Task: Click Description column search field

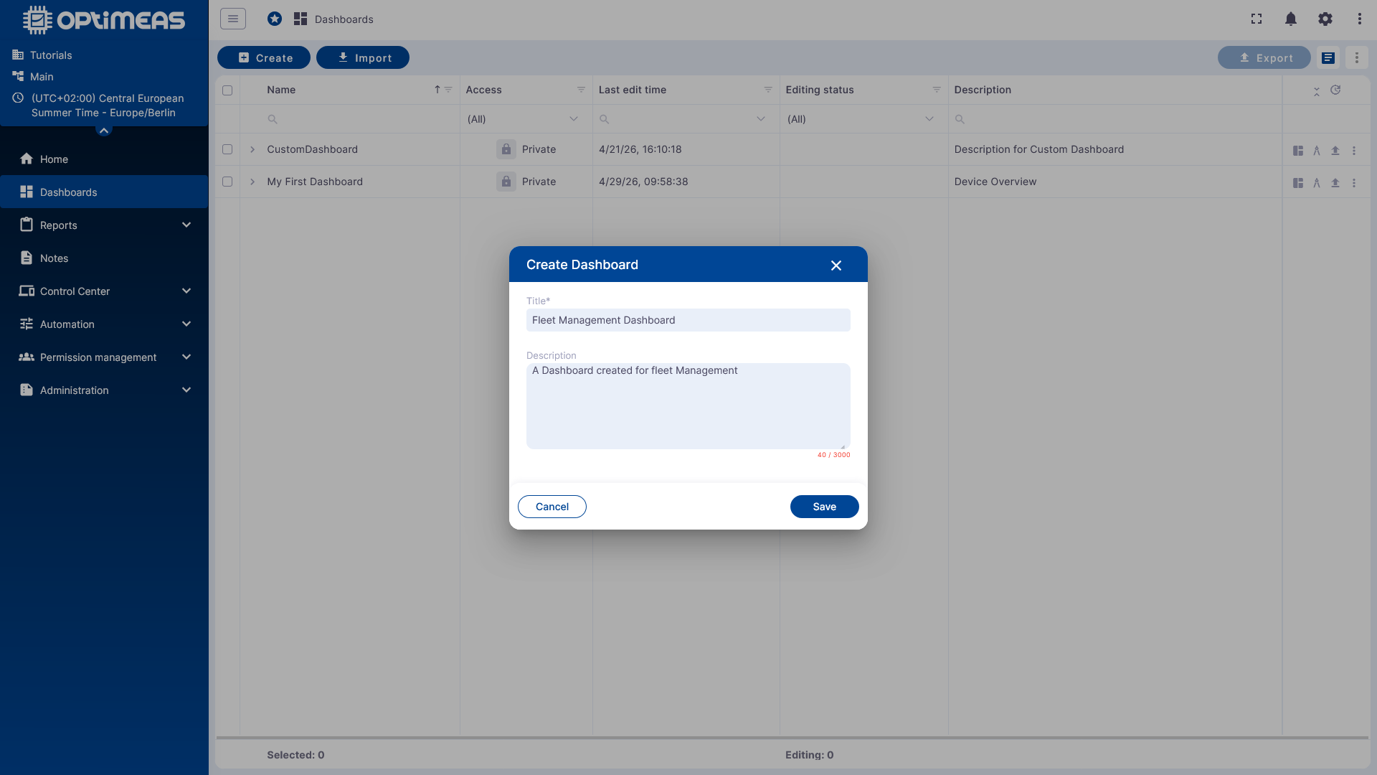Action: pos(1115,119)
